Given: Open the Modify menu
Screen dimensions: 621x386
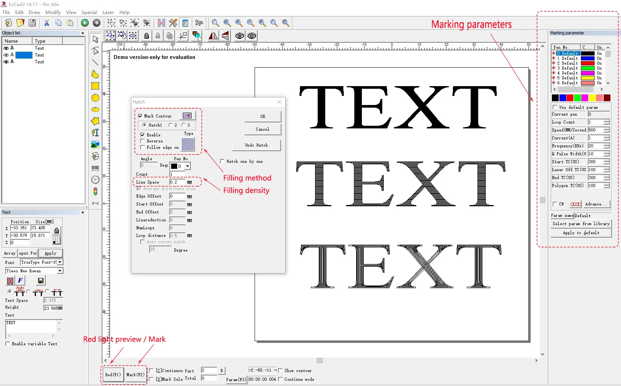Looking at the screenshot, I should 53,12.
